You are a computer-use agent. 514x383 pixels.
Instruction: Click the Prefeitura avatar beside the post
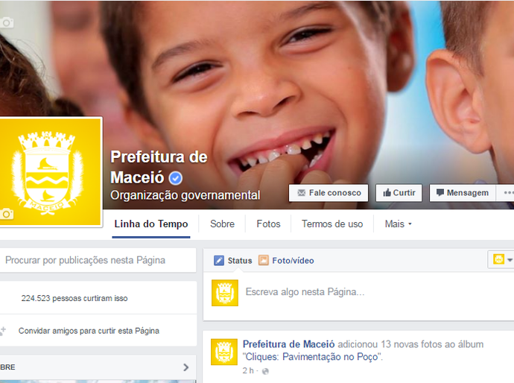point(224,352)
